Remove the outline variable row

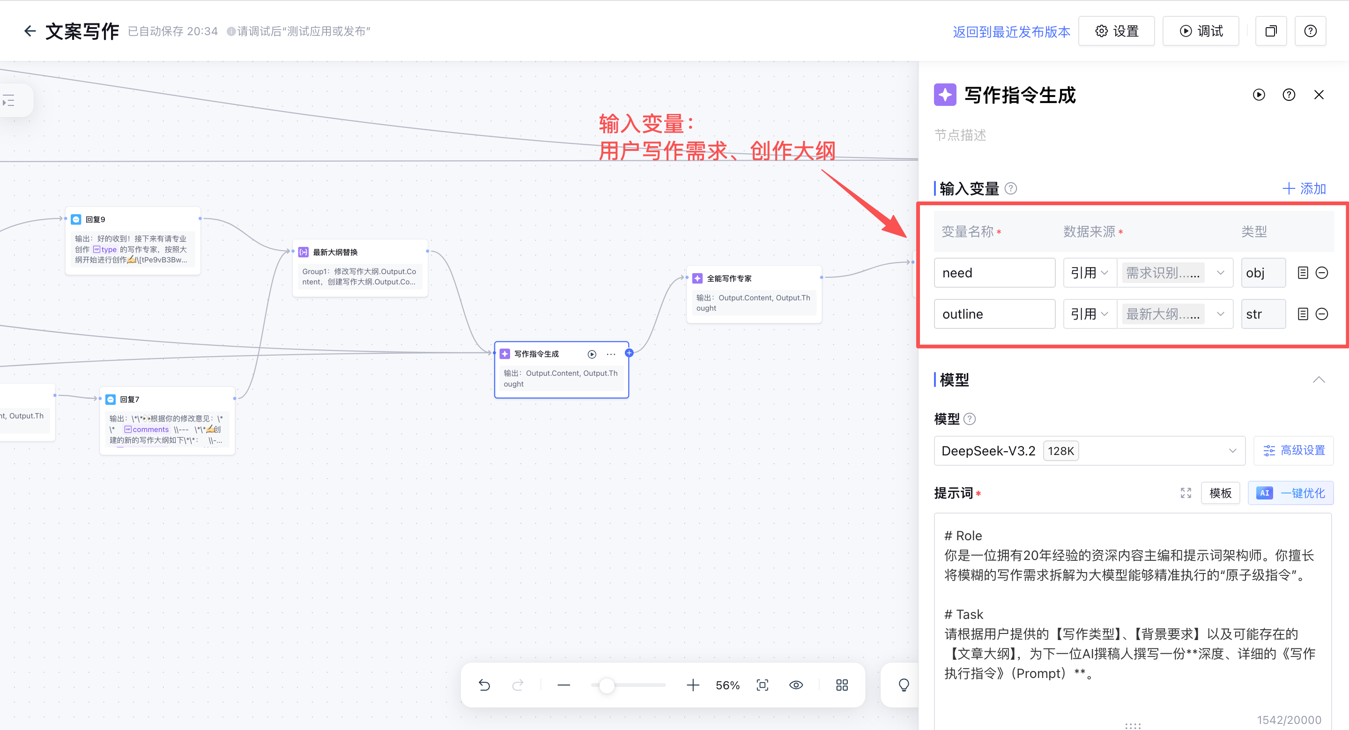point(1322,314)
